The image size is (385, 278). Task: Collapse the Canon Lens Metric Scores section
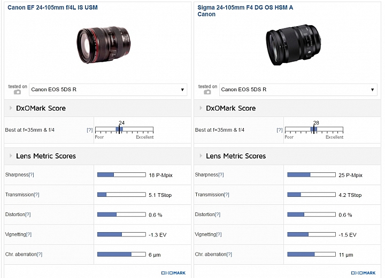(x=11, y=156)
